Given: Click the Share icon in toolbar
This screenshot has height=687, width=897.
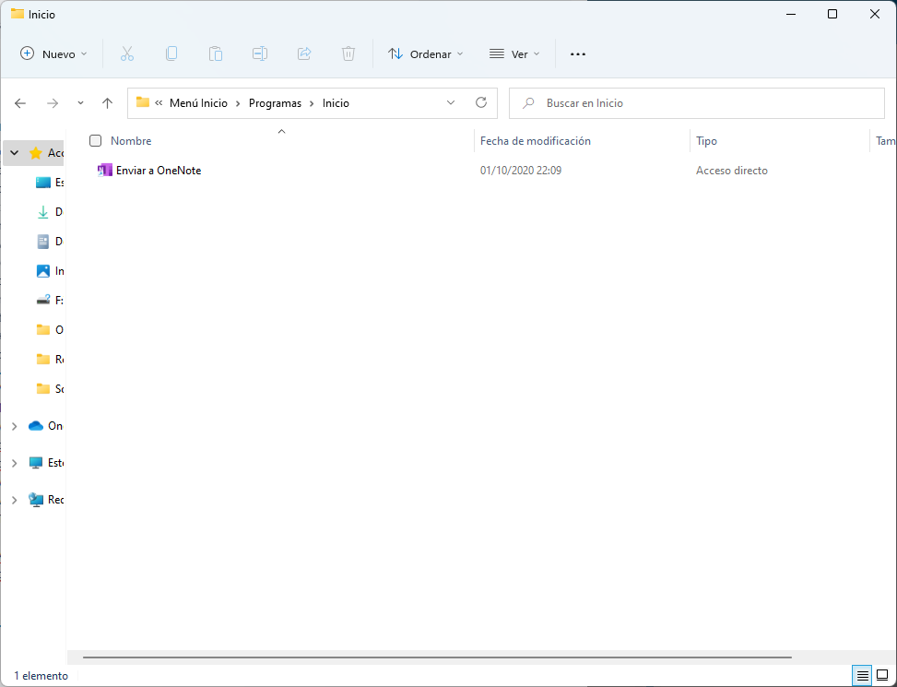Looking at the screenshot, I should click(x=304, y=53).
